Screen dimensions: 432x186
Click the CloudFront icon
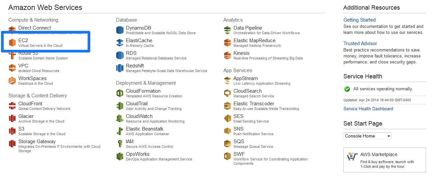pyautogui.click(x=12, y=106)
